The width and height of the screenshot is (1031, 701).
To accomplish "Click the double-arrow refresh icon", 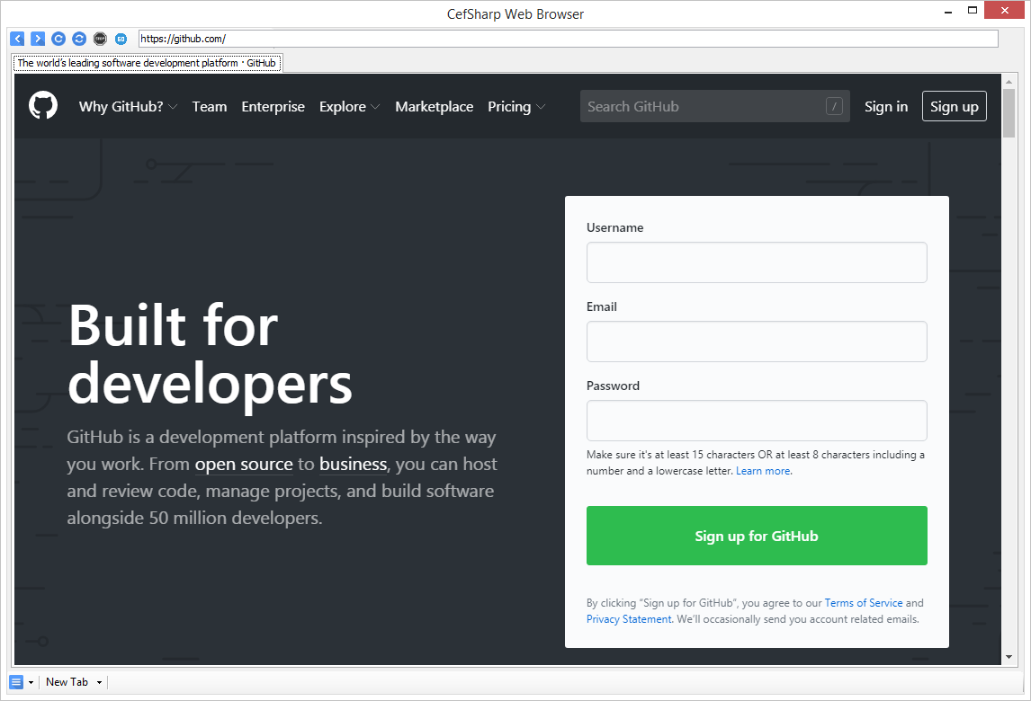I will tap(79, 39).
